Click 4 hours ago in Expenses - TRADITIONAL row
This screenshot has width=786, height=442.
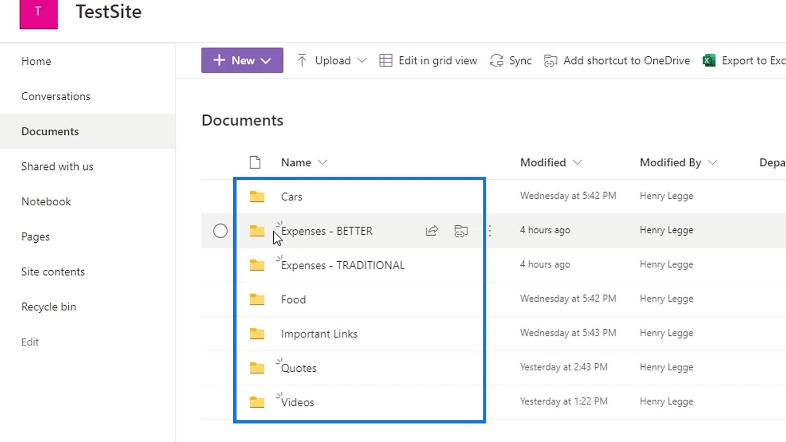pos(545,265)
